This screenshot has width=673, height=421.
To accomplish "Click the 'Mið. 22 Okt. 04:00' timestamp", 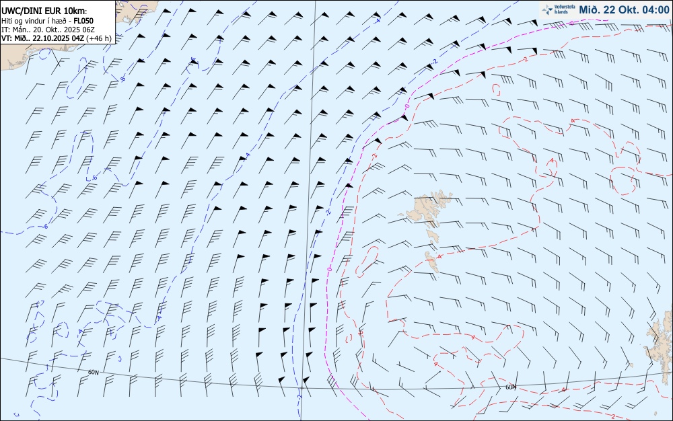I will (x=624, y=9).
